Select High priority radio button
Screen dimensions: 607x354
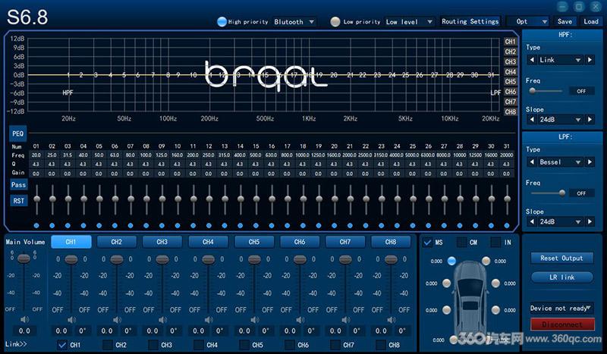point(222,22)
